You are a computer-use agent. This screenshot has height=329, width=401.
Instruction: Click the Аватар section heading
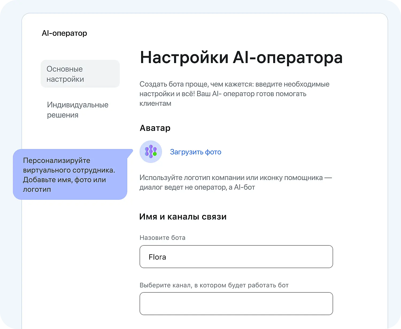point(155,128)
